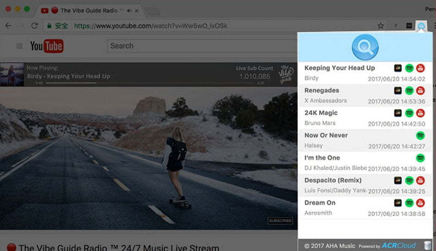Image resolution: width=436 pixels, height=251 pixels.
Task: Click the browser address bar URL
Action: pos(151,26)
